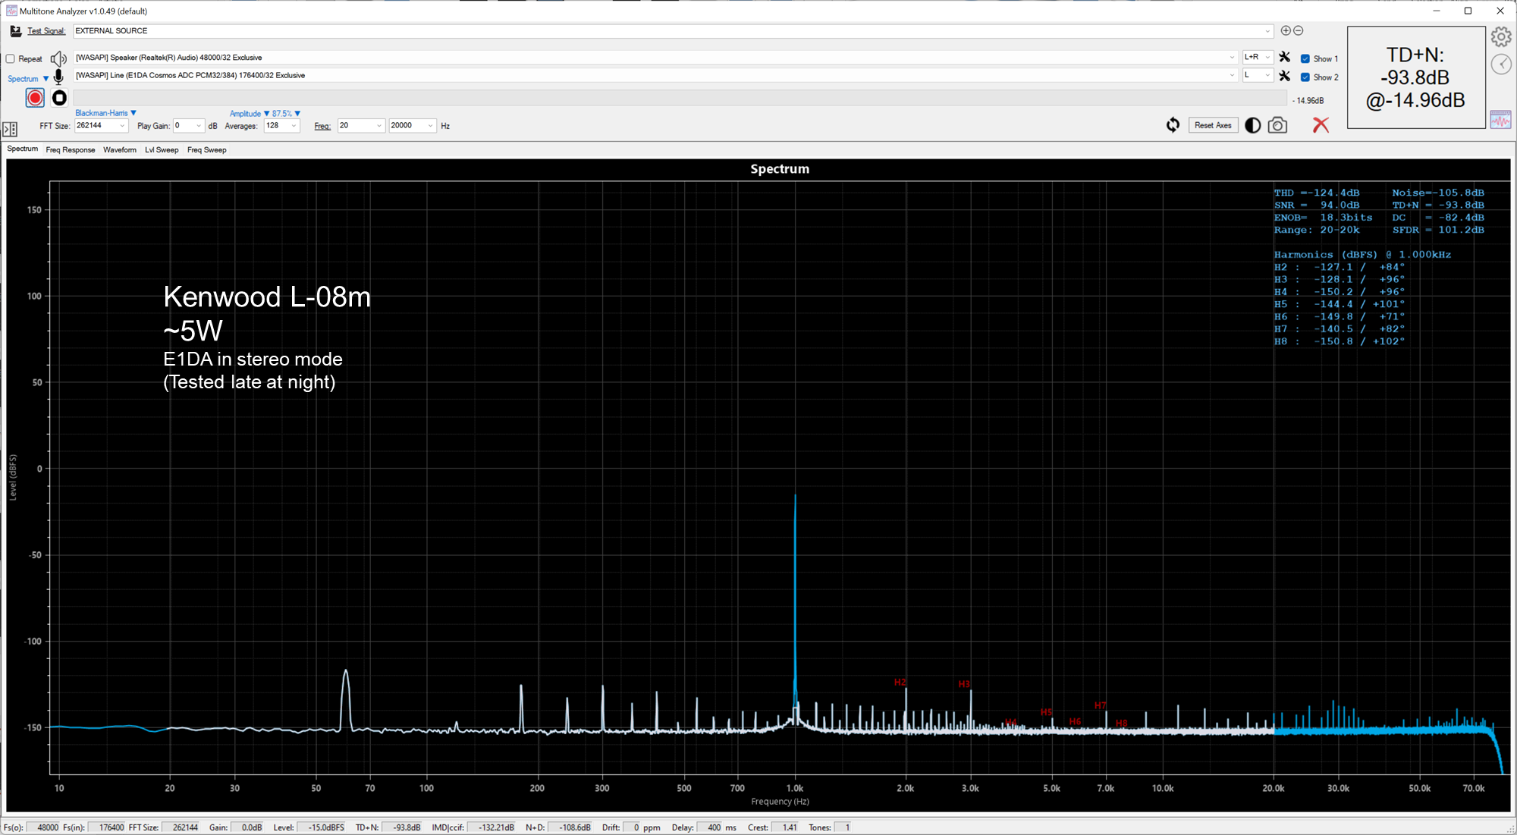Click the microphone input device icon

[x=58, y=77]
